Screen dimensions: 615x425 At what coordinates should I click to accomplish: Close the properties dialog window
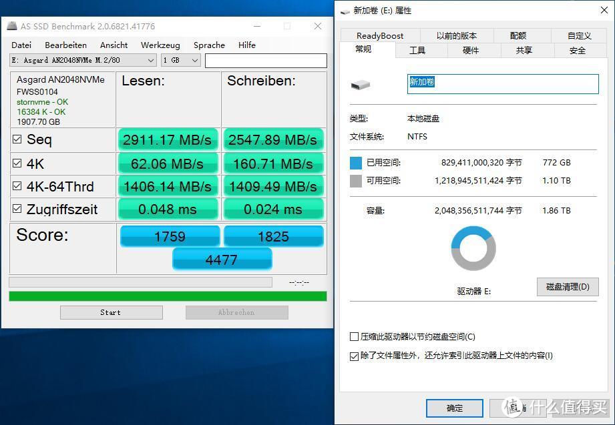(x=604, y=10)
